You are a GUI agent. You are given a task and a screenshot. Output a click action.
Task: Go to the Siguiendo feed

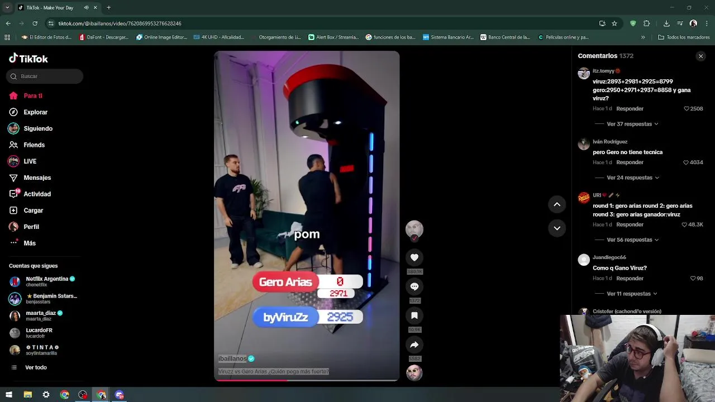[31, 128]
